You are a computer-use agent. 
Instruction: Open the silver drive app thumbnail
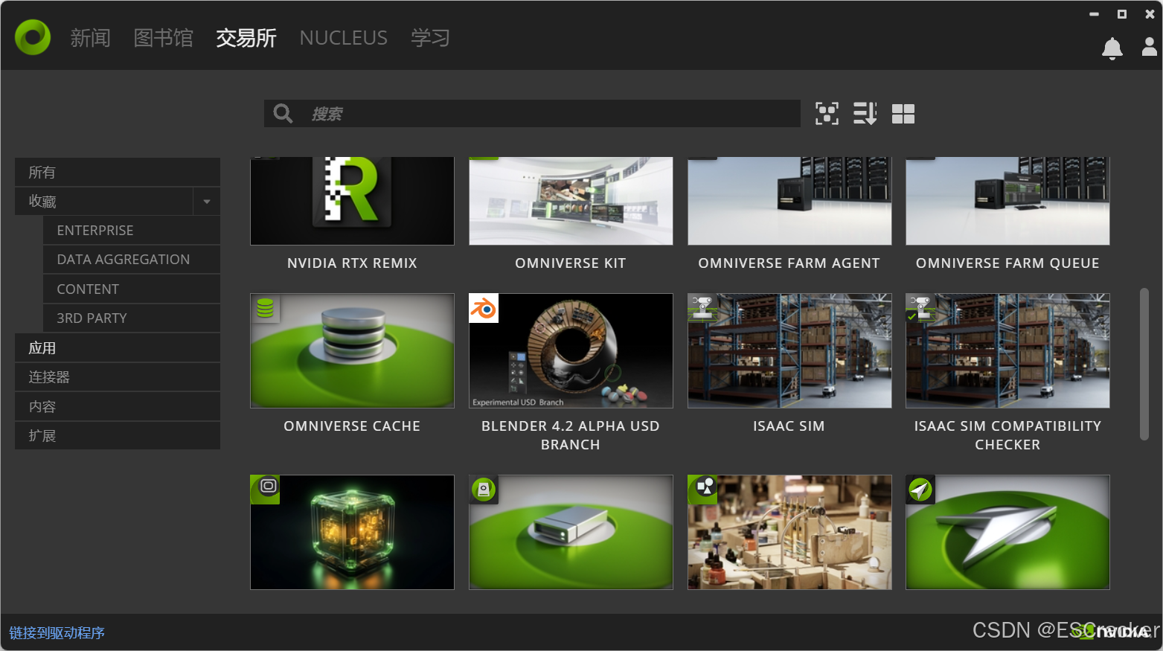click(x=571, y=532)
